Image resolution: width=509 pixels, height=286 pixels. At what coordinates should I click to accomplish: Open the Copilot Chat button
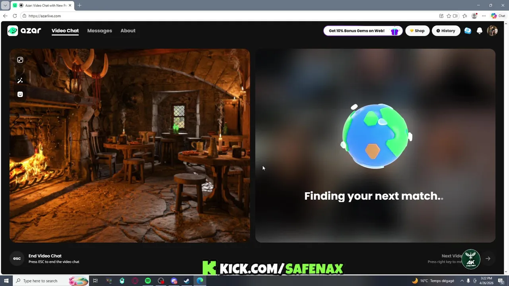pos(498,16)
